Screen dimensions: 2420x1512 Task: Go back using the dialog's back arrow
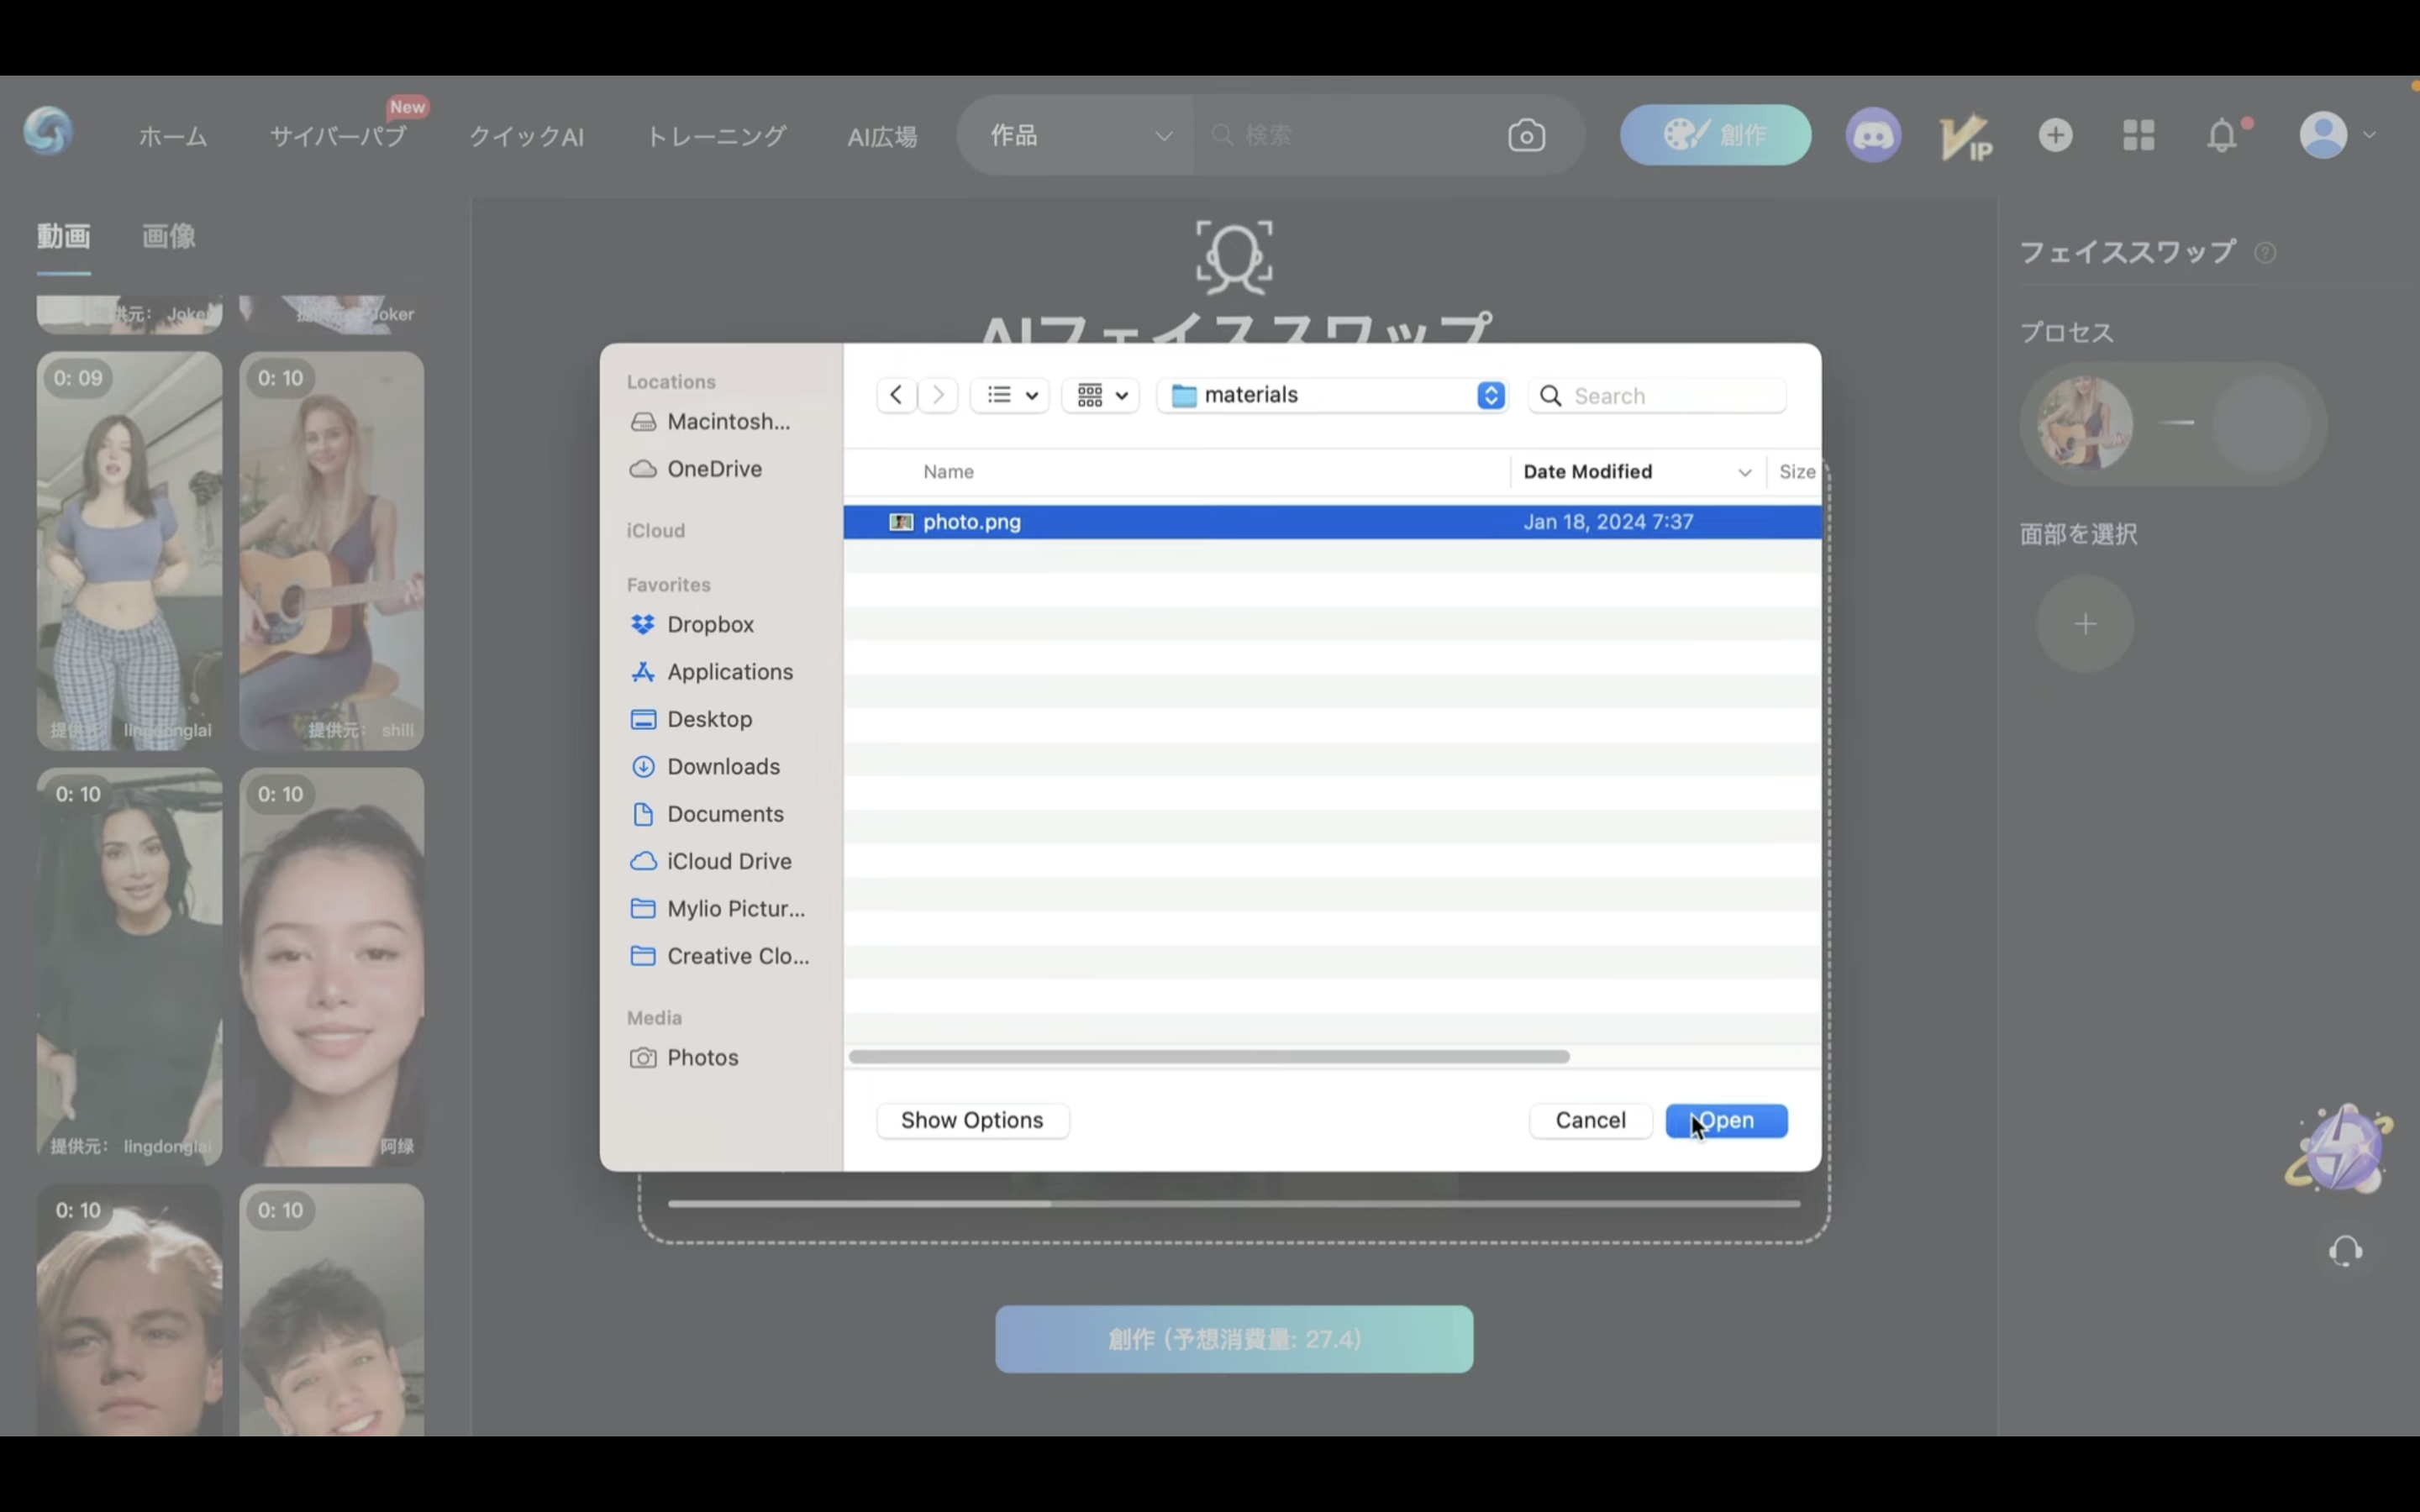896,395
